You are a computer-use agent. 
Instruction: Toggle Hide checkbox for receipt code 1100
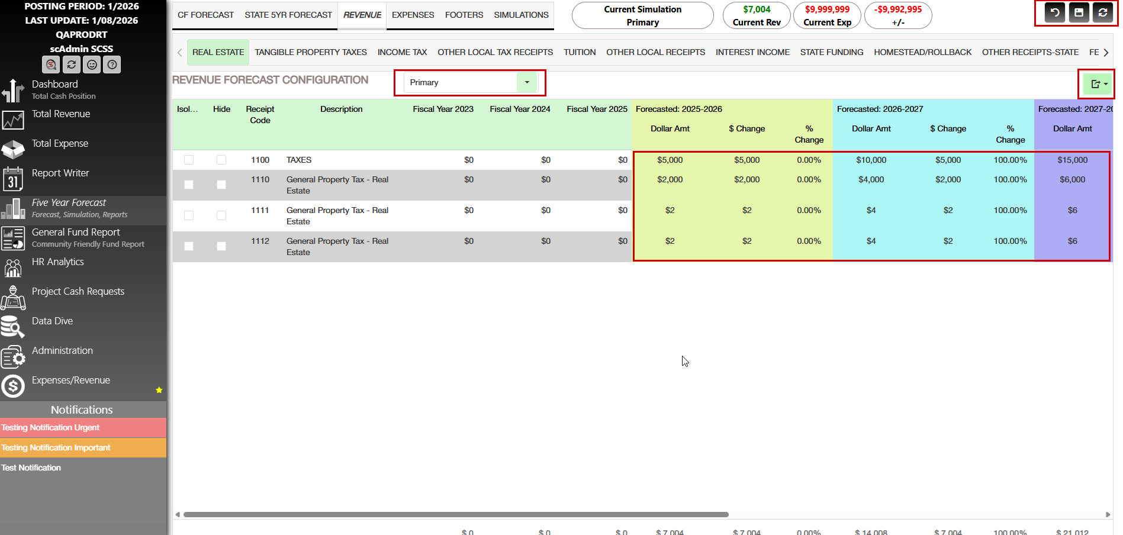(x=221, y=160)
